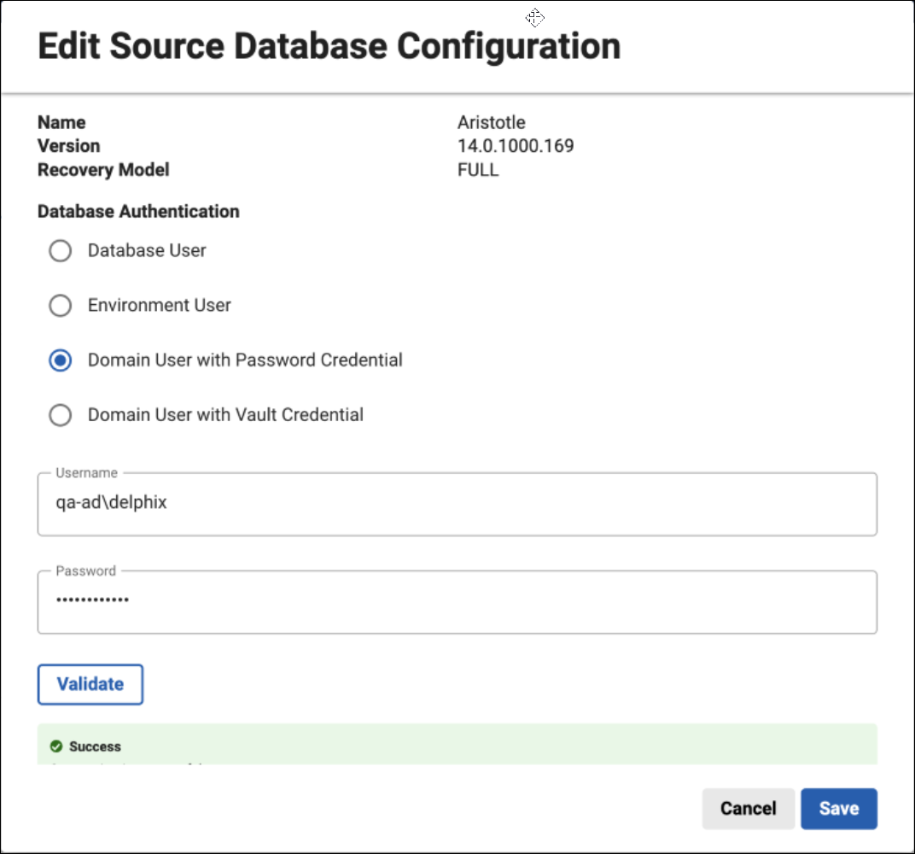The image size is (915, 854).
Task: Select the Database User radio button
Action: click(60, 251)
